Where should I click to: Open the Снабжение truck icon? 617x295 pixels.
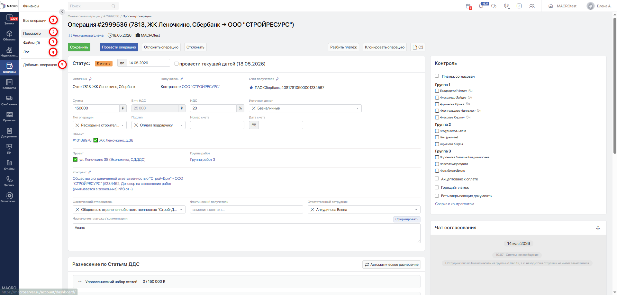(x=9, y=100)
